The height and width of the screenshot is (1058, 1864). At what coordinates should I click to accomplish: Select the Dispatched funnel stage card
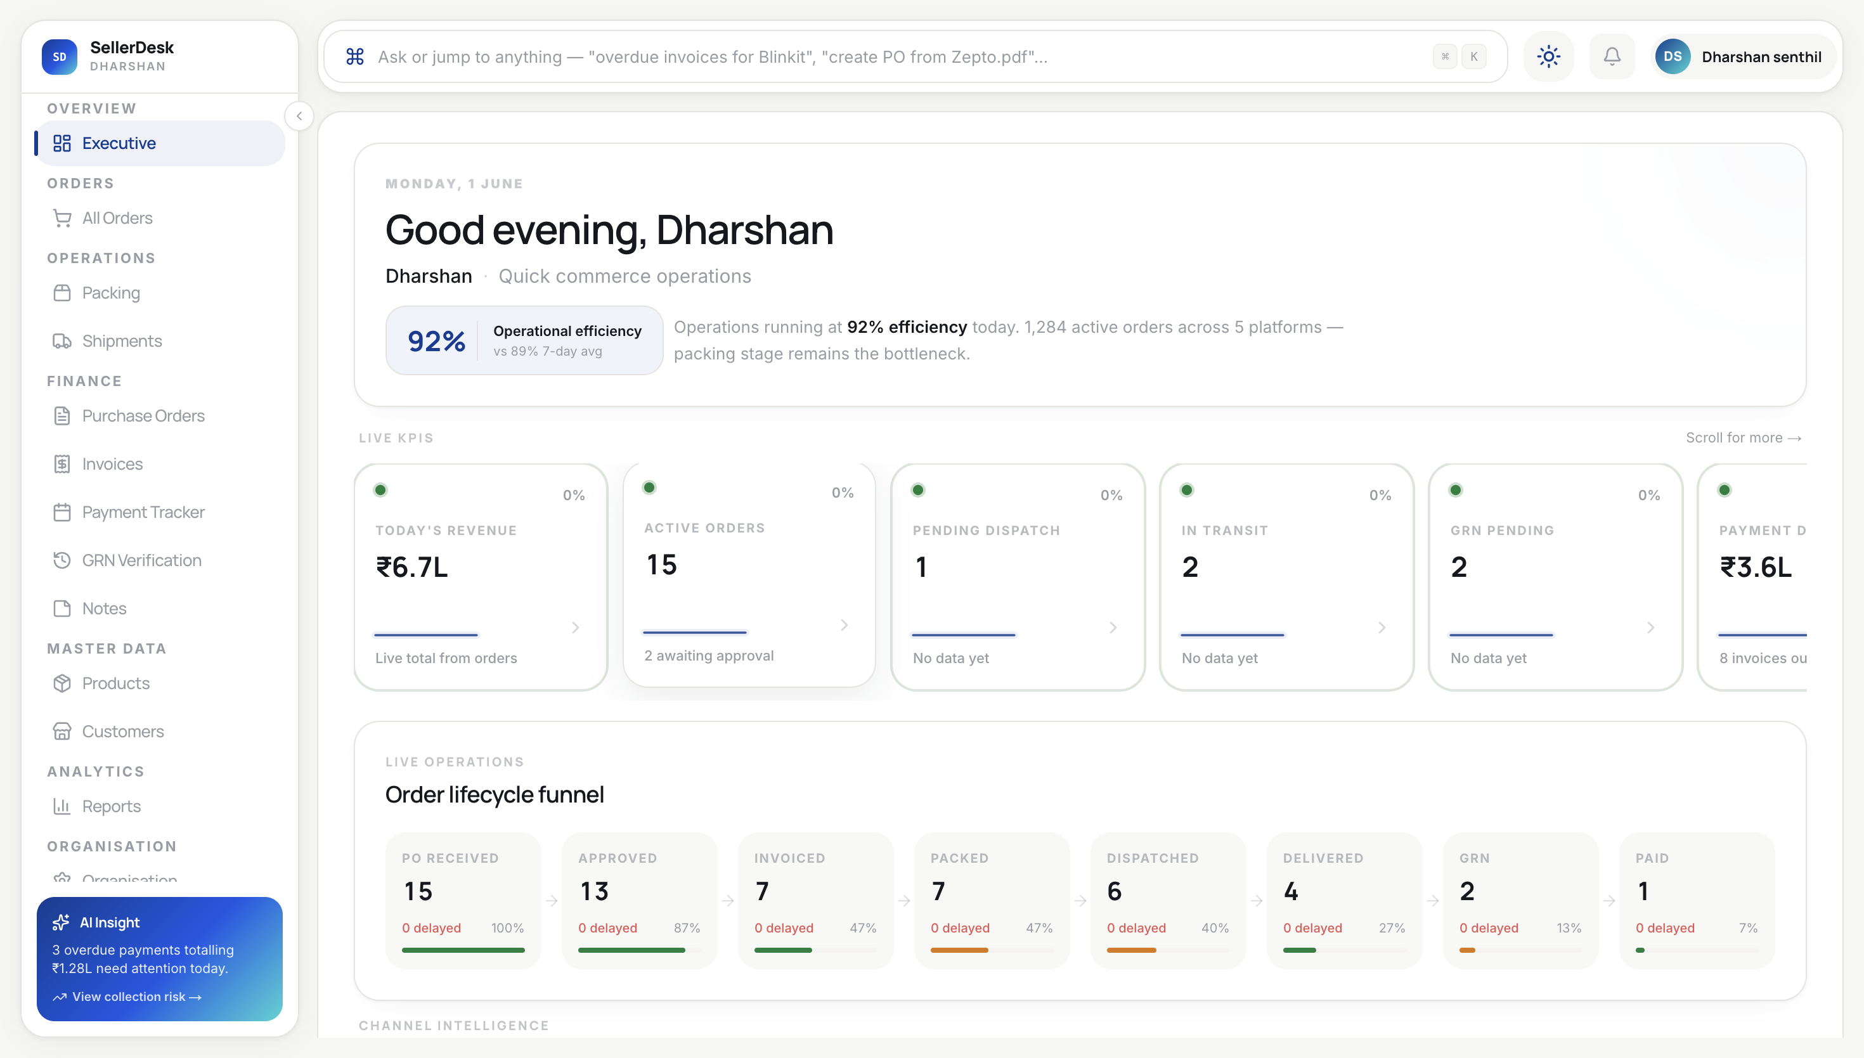[1168, 900]
